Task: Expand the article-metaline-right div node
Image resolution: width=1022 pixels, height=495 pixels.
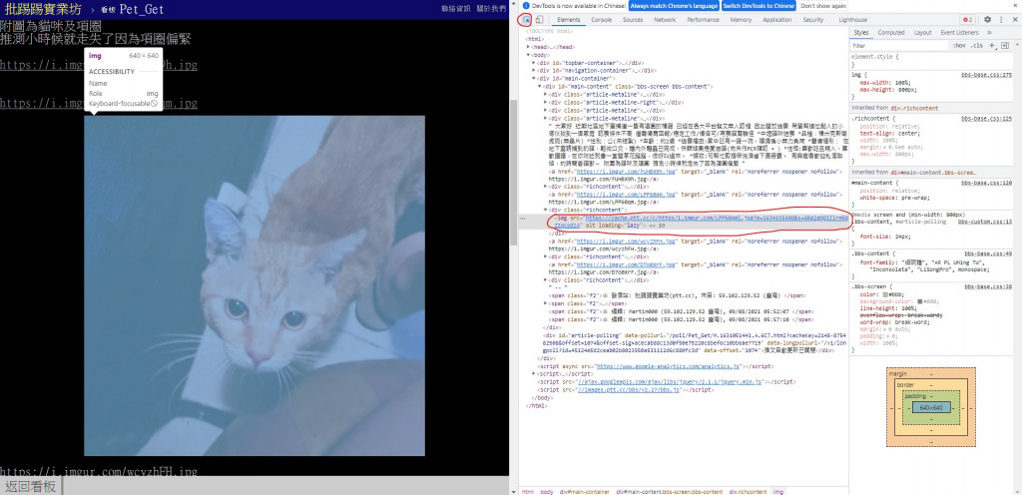Action: [546, 102]
